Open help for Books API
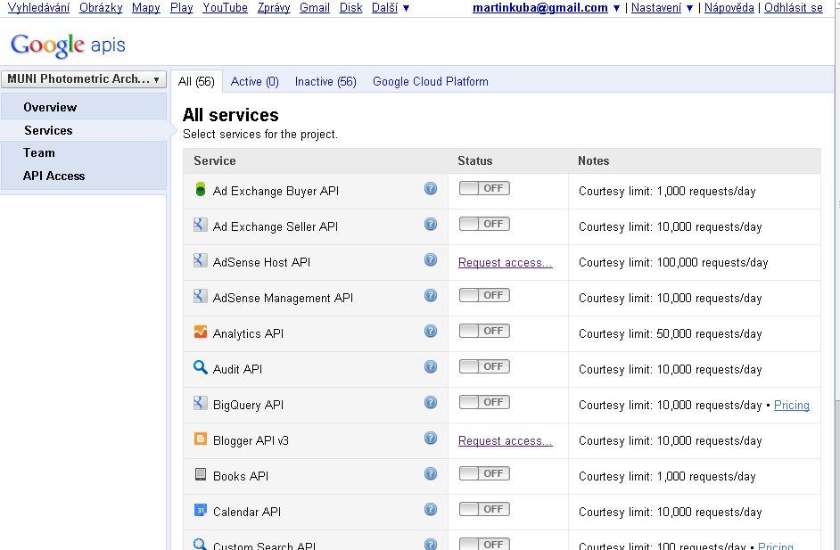This screenshot has height=550, width=840. [x=431, y=474]
